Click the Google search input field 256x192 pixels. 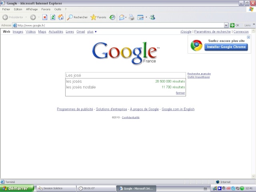click(x=125, y=75)
